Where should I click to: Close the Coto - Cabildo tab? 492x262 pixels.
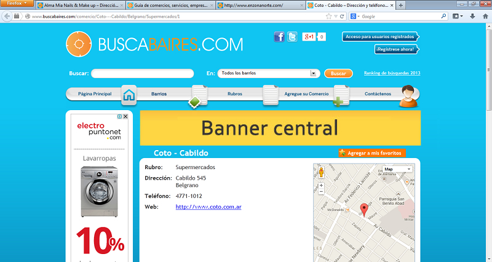point(392,6)
